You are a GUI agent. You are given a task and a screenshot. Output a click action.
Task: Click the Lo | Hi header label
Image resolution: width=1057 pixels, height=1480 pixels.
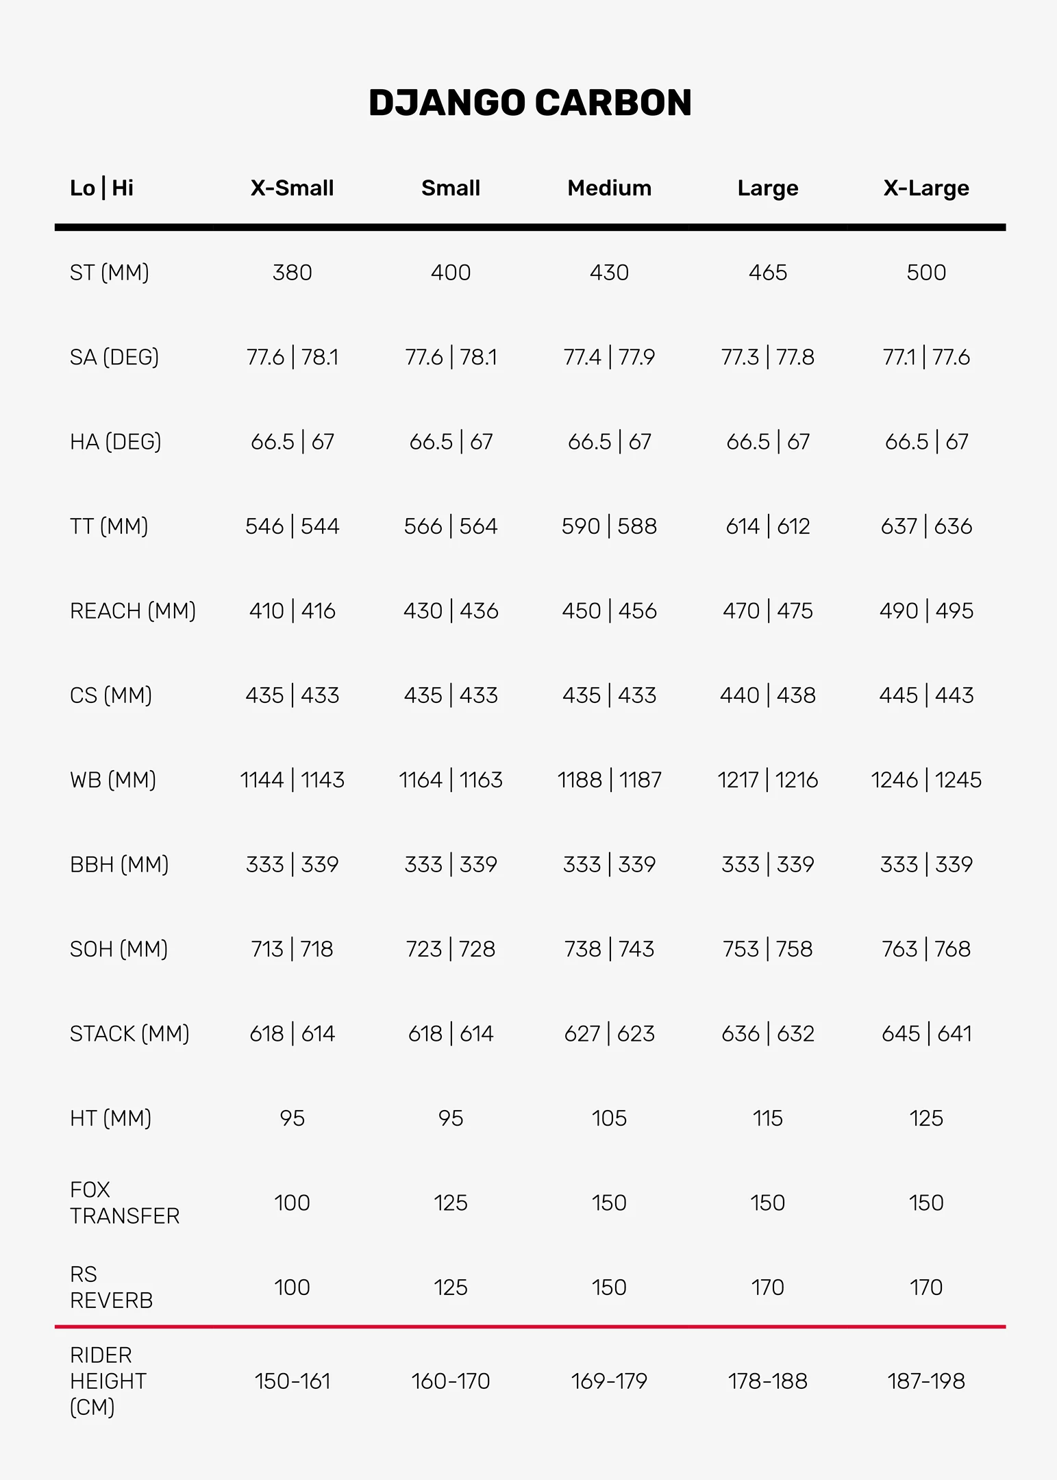[x=101, y=188]
